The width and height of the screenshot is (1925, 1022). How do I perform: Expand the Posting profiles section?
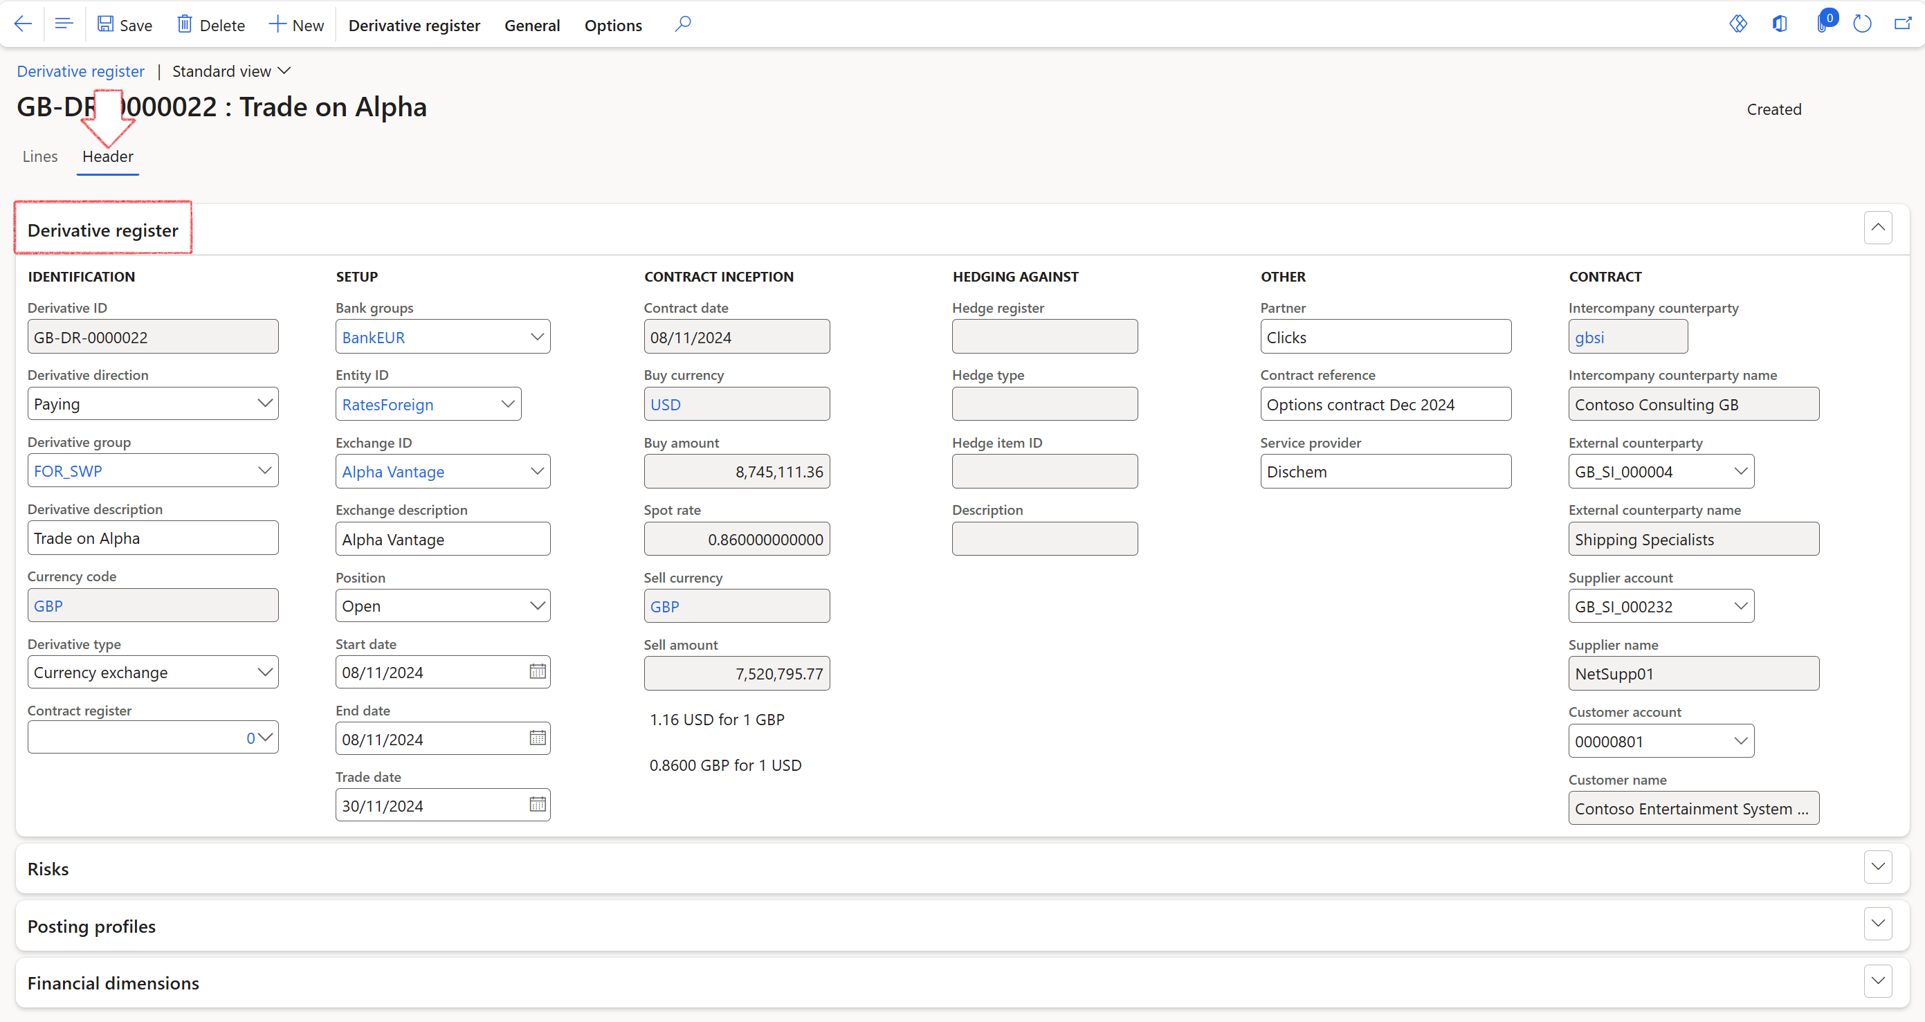tap(1877, 923)
